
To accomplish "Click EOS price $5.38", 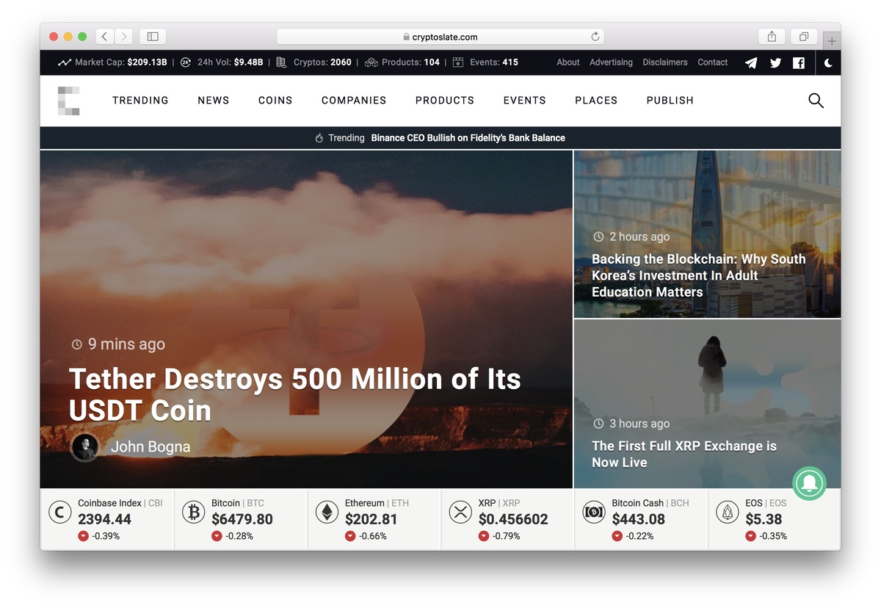I will pos(764,519).
